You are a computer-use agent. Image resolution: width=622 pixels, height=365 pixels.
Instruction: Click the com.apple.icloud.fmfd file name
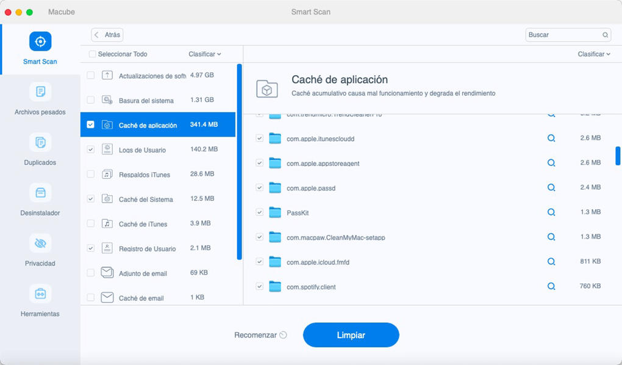point(318,262)
